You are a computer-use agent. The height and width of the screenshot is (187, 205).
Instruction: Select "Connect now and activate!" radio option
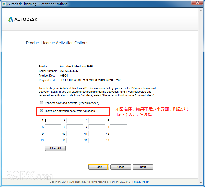coord(42,103)
